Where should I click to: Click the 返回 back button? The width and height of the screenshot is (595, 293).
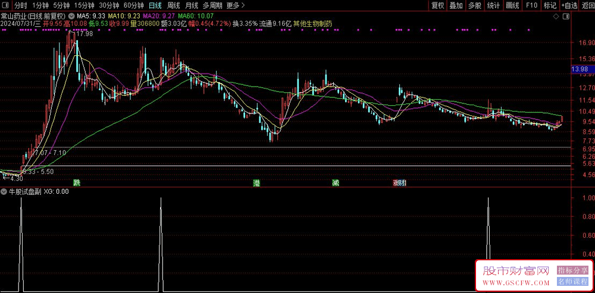point(588,5)
